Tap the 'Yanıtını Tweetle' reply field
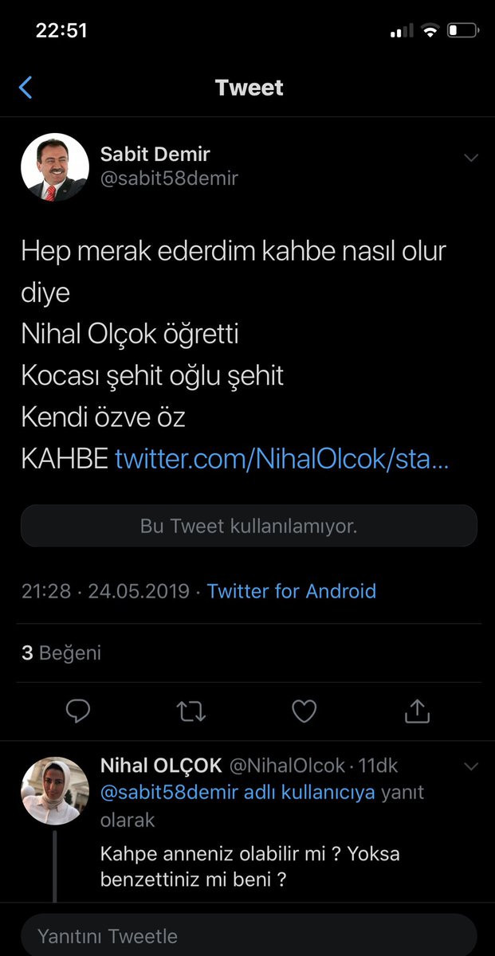 pos(248,934)
